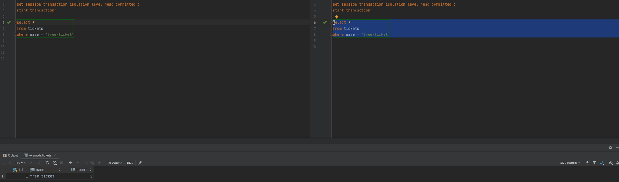Screen dimensions: 619x182
Task: Sort by the name column header
Action: [x=45, y=170]
